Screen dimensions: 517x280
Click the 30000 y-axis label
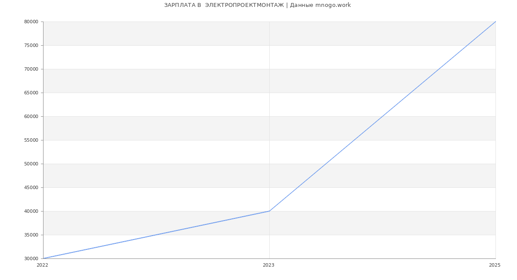tap(31, 258)
